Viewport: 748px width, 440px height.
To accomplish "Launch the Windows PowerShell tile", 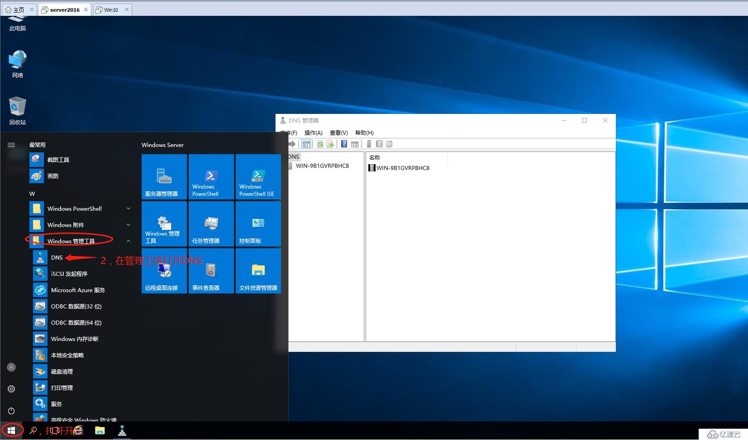I will click(211, 177).
